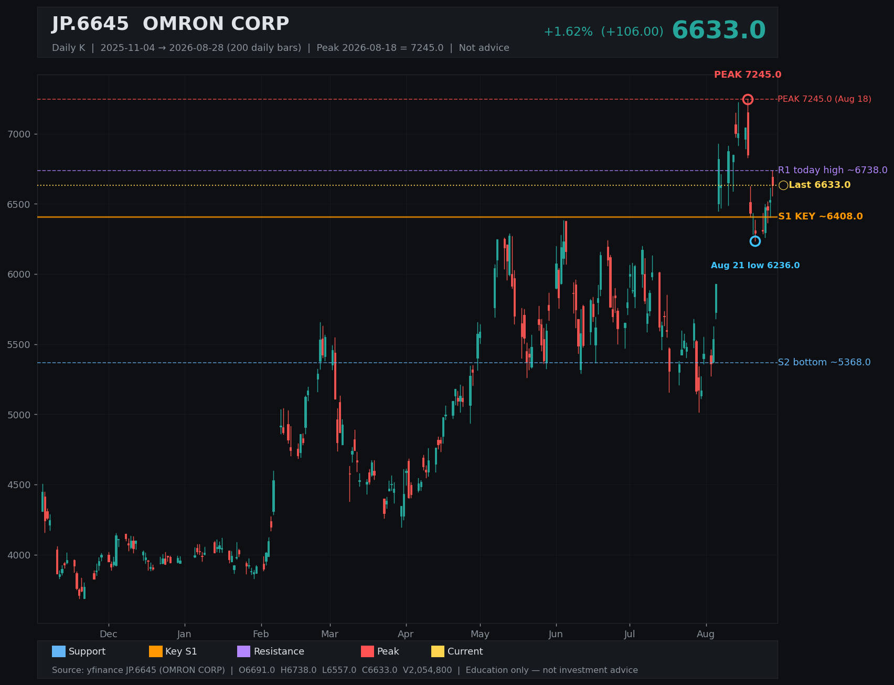Click the S2 bottom ~5368.0 label
Image resolution: width=894 pixels, height=685 pixels.
[x=824, y=362]
